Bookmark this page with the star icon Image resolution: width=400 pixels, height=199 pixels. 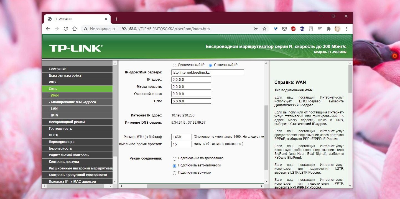264,29
